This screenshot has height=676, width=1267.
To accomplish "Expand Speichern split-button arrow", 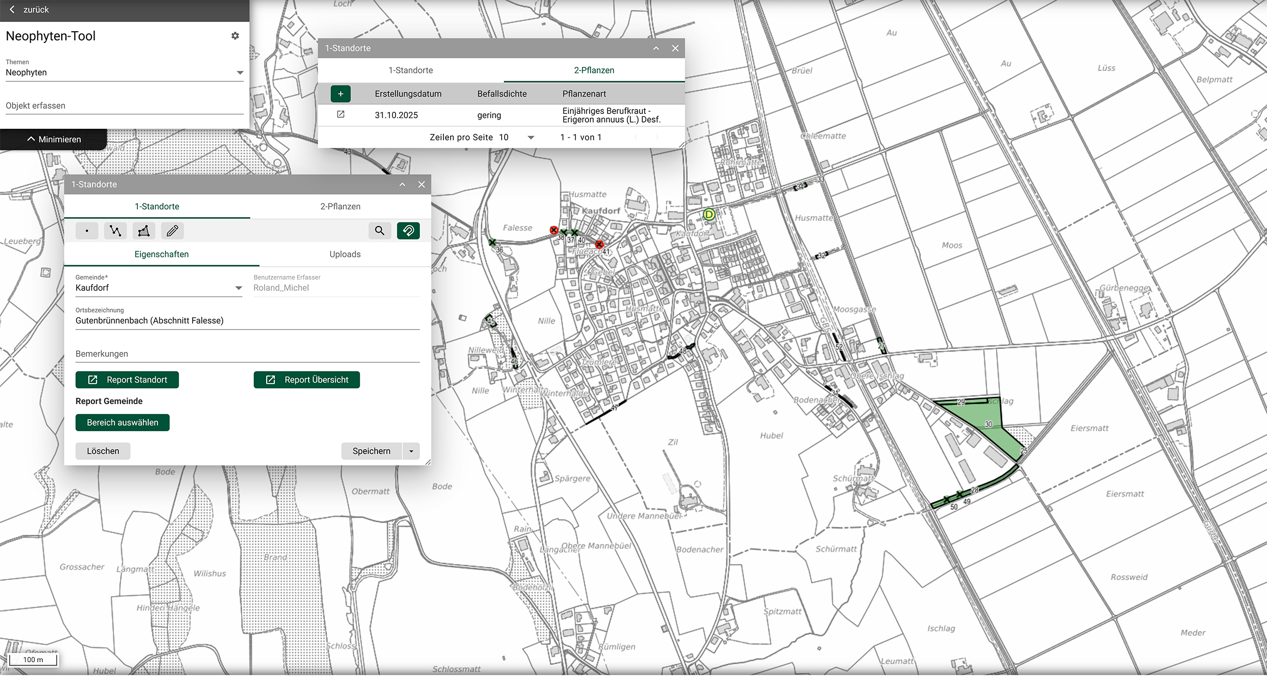I will tap(411, 451).
